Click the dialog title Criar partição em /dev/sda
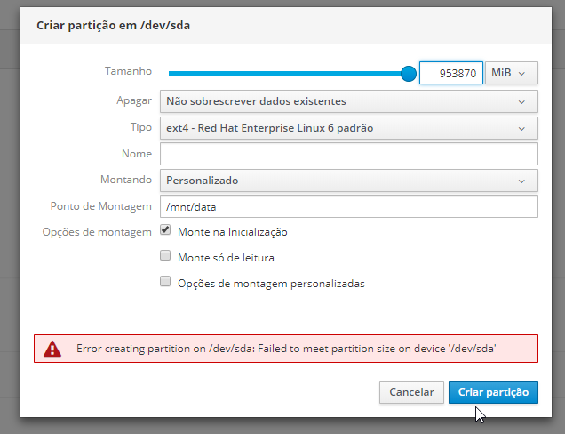The width and height of the screenshot is (565, 434). pos(113,26)
